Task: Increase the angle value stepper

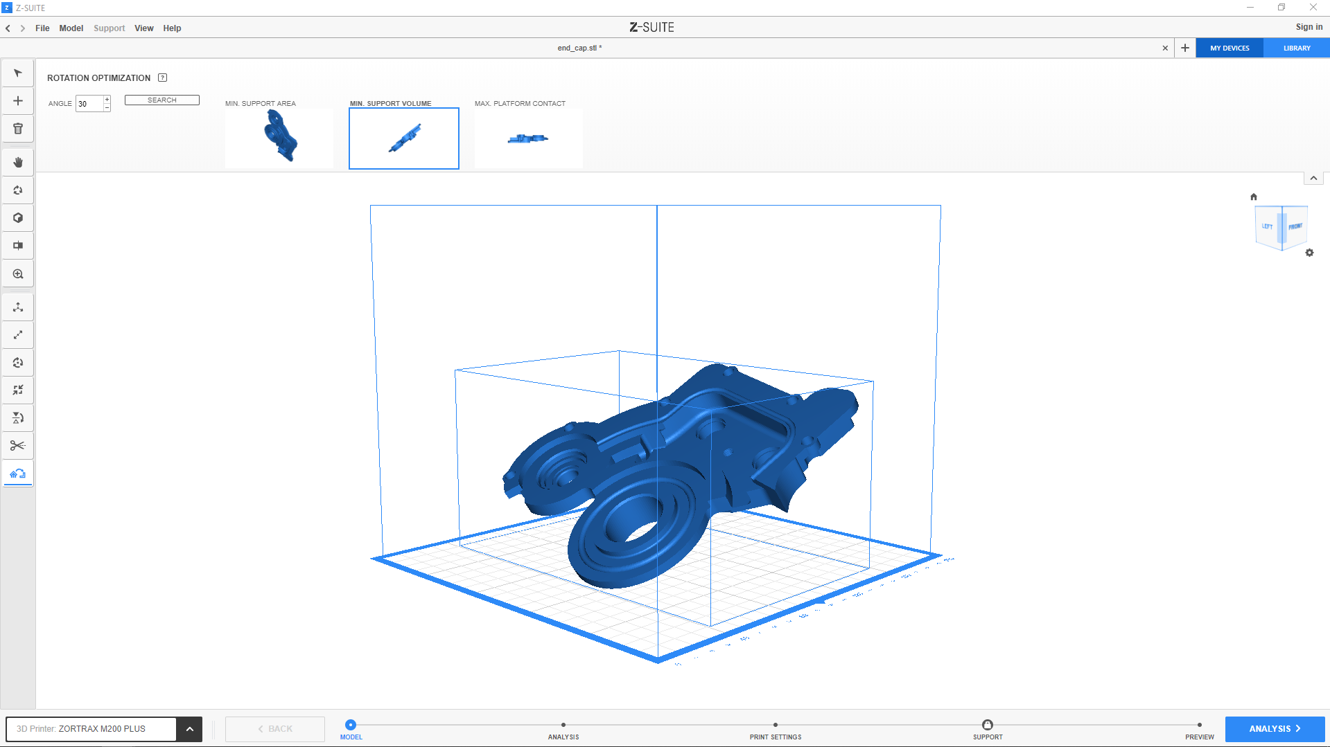Action: [x=107, y=100]
